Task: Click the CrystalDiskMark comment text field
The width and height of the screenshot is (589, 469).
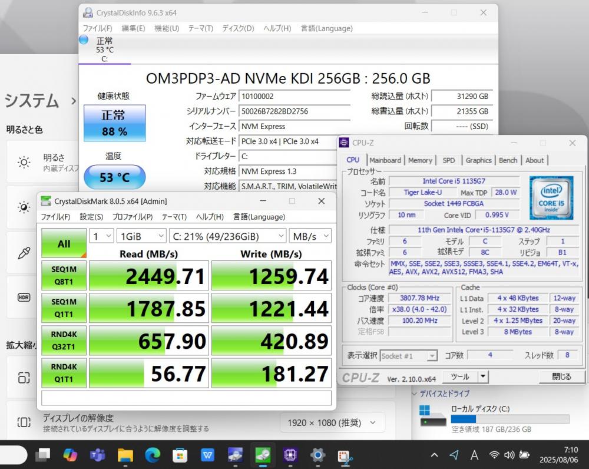Action: pyautogui.click(x=186, y=398)
